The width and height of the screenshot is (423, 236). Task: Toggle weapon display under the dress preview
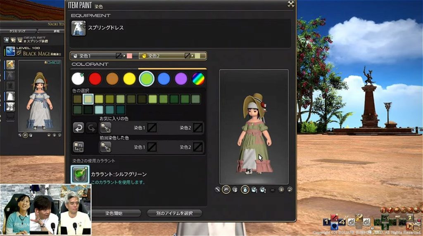218,190
